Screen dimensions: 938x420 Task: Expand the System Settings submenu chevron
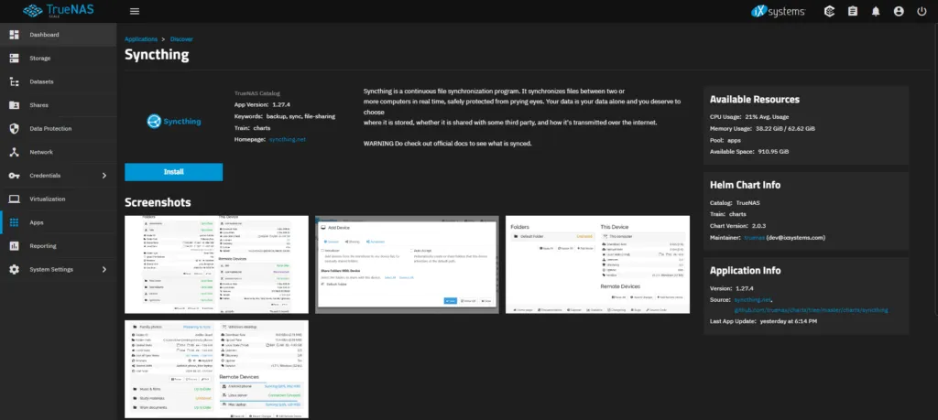(x=104, y=269)
